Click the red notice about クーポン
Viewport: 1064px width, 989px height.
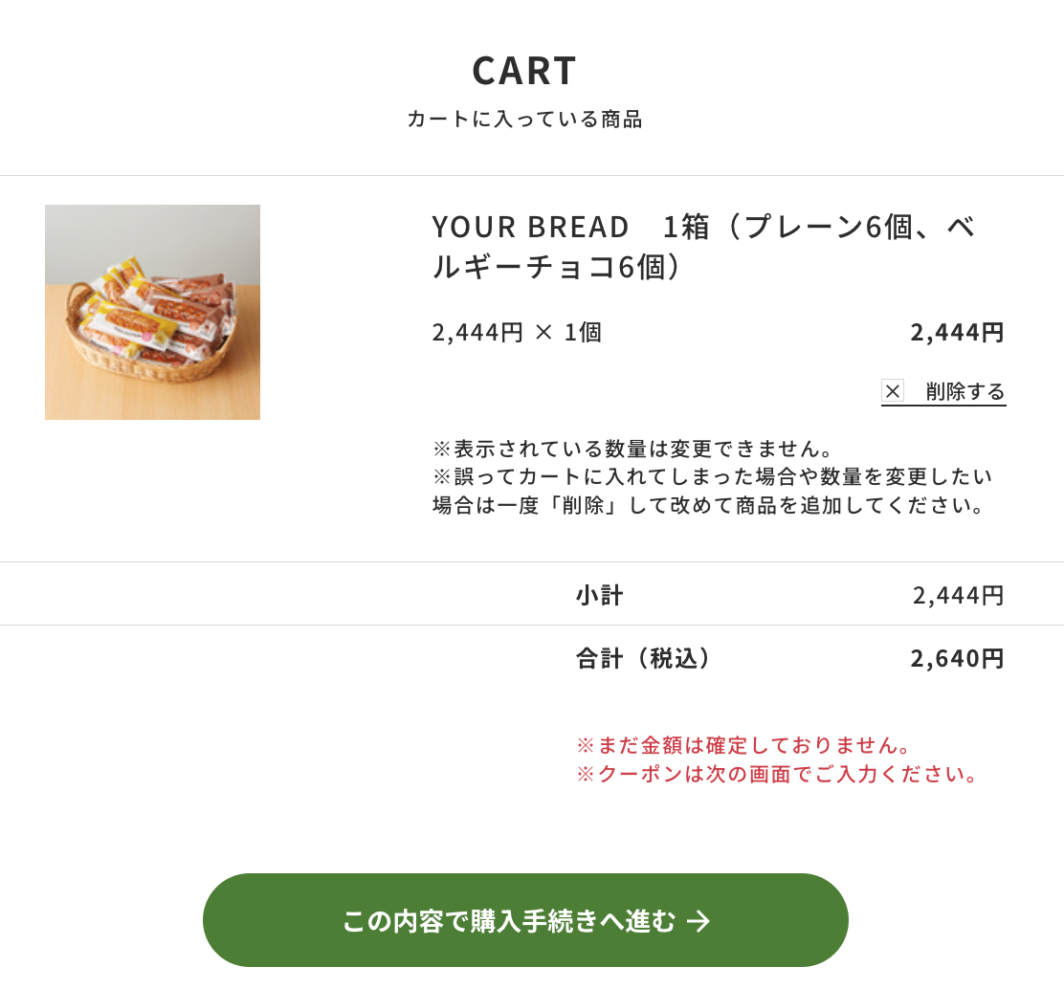pos(779,774)
